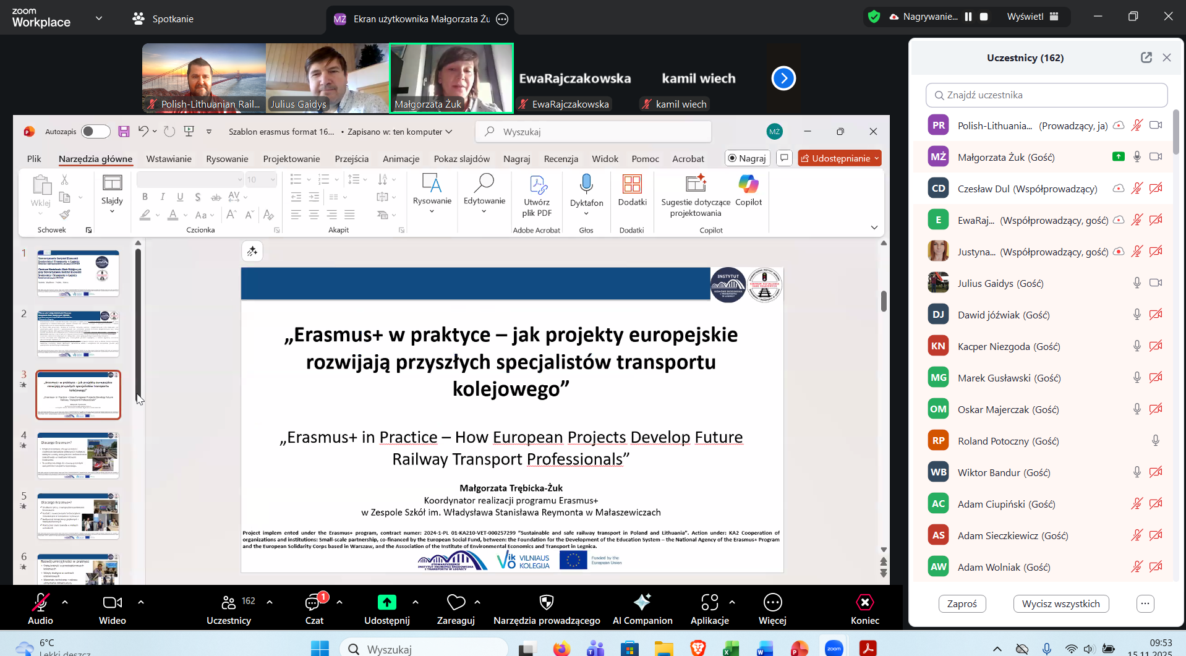Select slide 4 thumbnail in the slide panel

coord(79,456)
